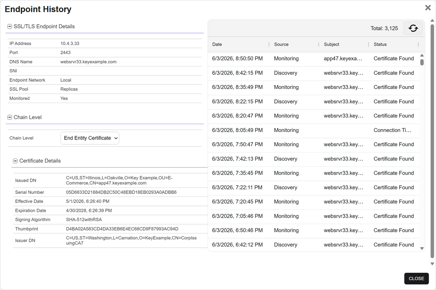Refresh the endpoint history grid
This screenshot has height=290, width=436.
[413, 28]
